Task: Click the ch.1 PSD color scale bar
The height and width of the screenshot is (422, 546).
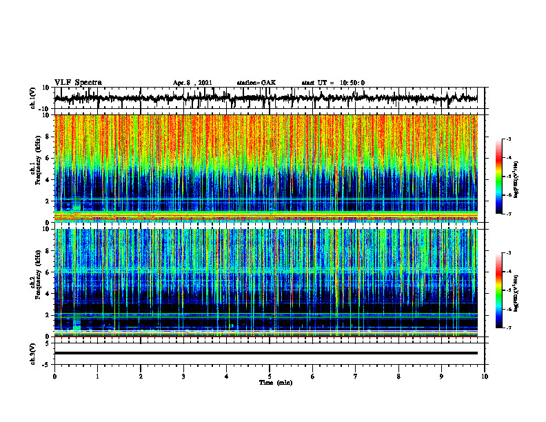Action: click(x=498, y=177)
